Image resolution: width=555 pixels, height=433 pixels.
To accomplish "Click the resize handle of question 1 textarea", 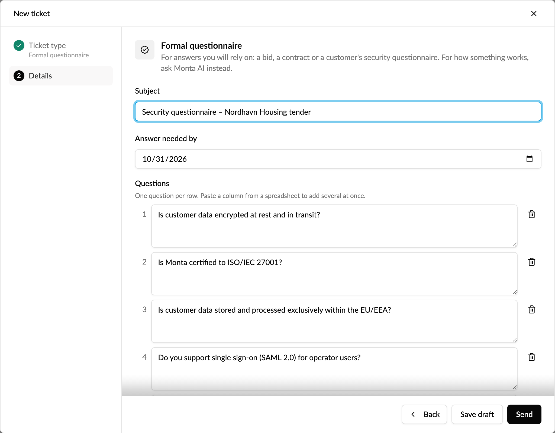I will [515, 245].
